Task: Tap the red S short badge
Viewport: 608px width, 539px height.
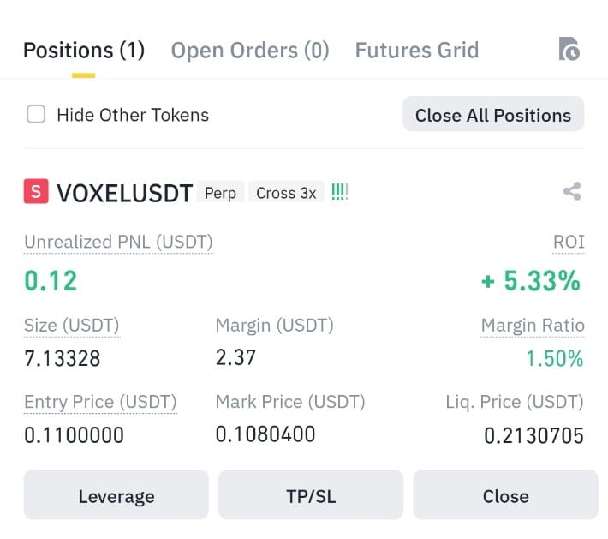Action: point(36,191)
